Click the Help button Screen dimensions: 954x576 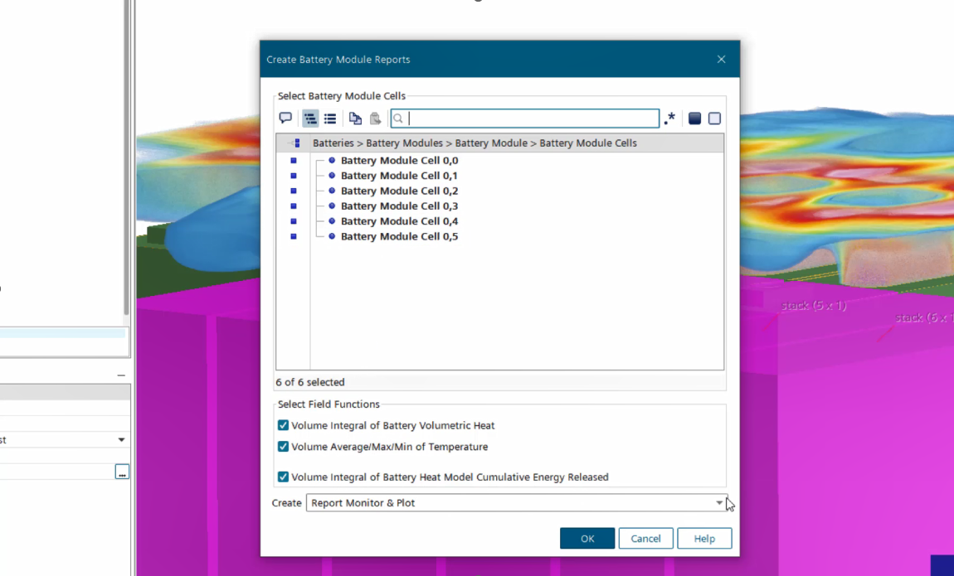click(704, 539)
